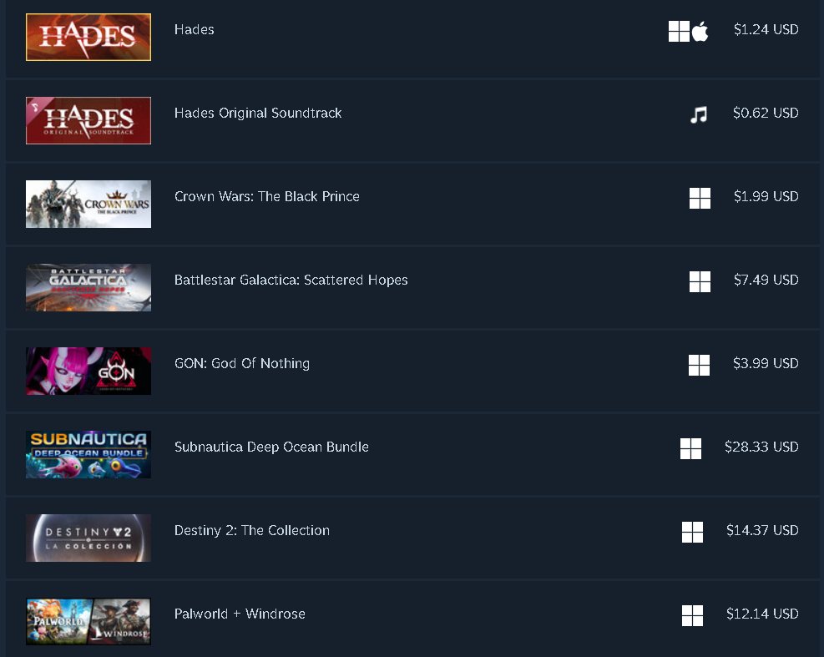The width and height of the screenshot is (824, 657).
Task: Open the Destiny 2 La Colección thumbnail
Action: coord(88,538)
